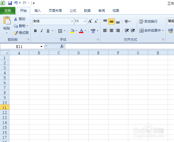Toggle italic formatting
This screenshot has height=142, width=174.
click(x=42, y=31)
